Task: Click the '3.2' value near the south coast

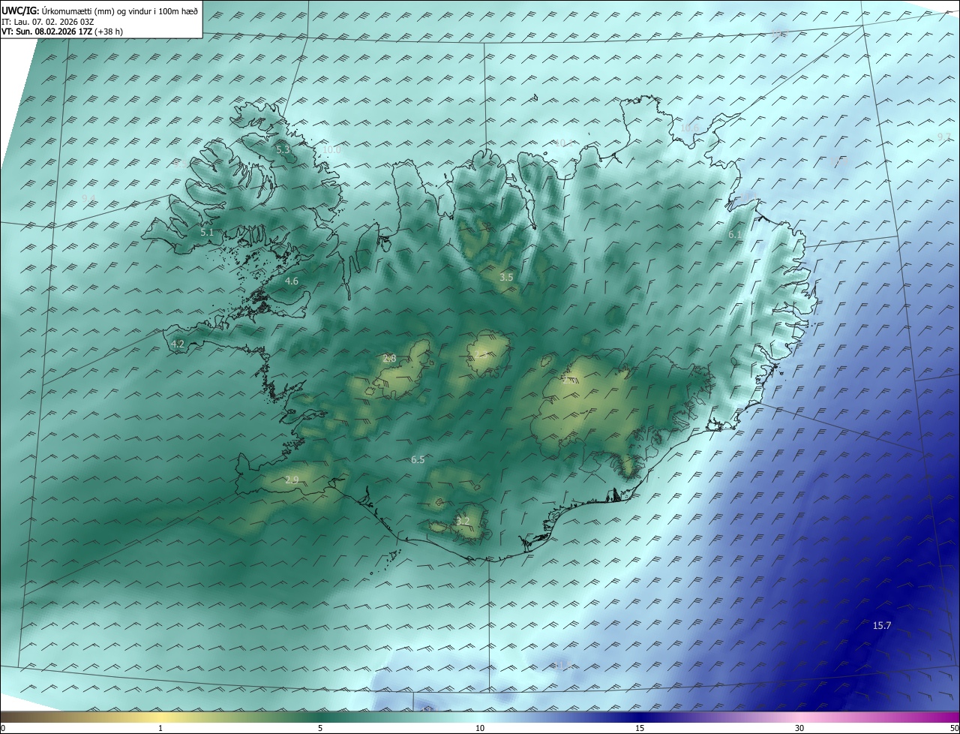Action: (463, 521)
